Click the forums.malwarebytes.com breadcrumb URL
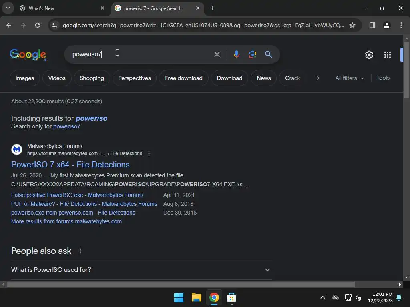410x307 pixels. (84, 153)
